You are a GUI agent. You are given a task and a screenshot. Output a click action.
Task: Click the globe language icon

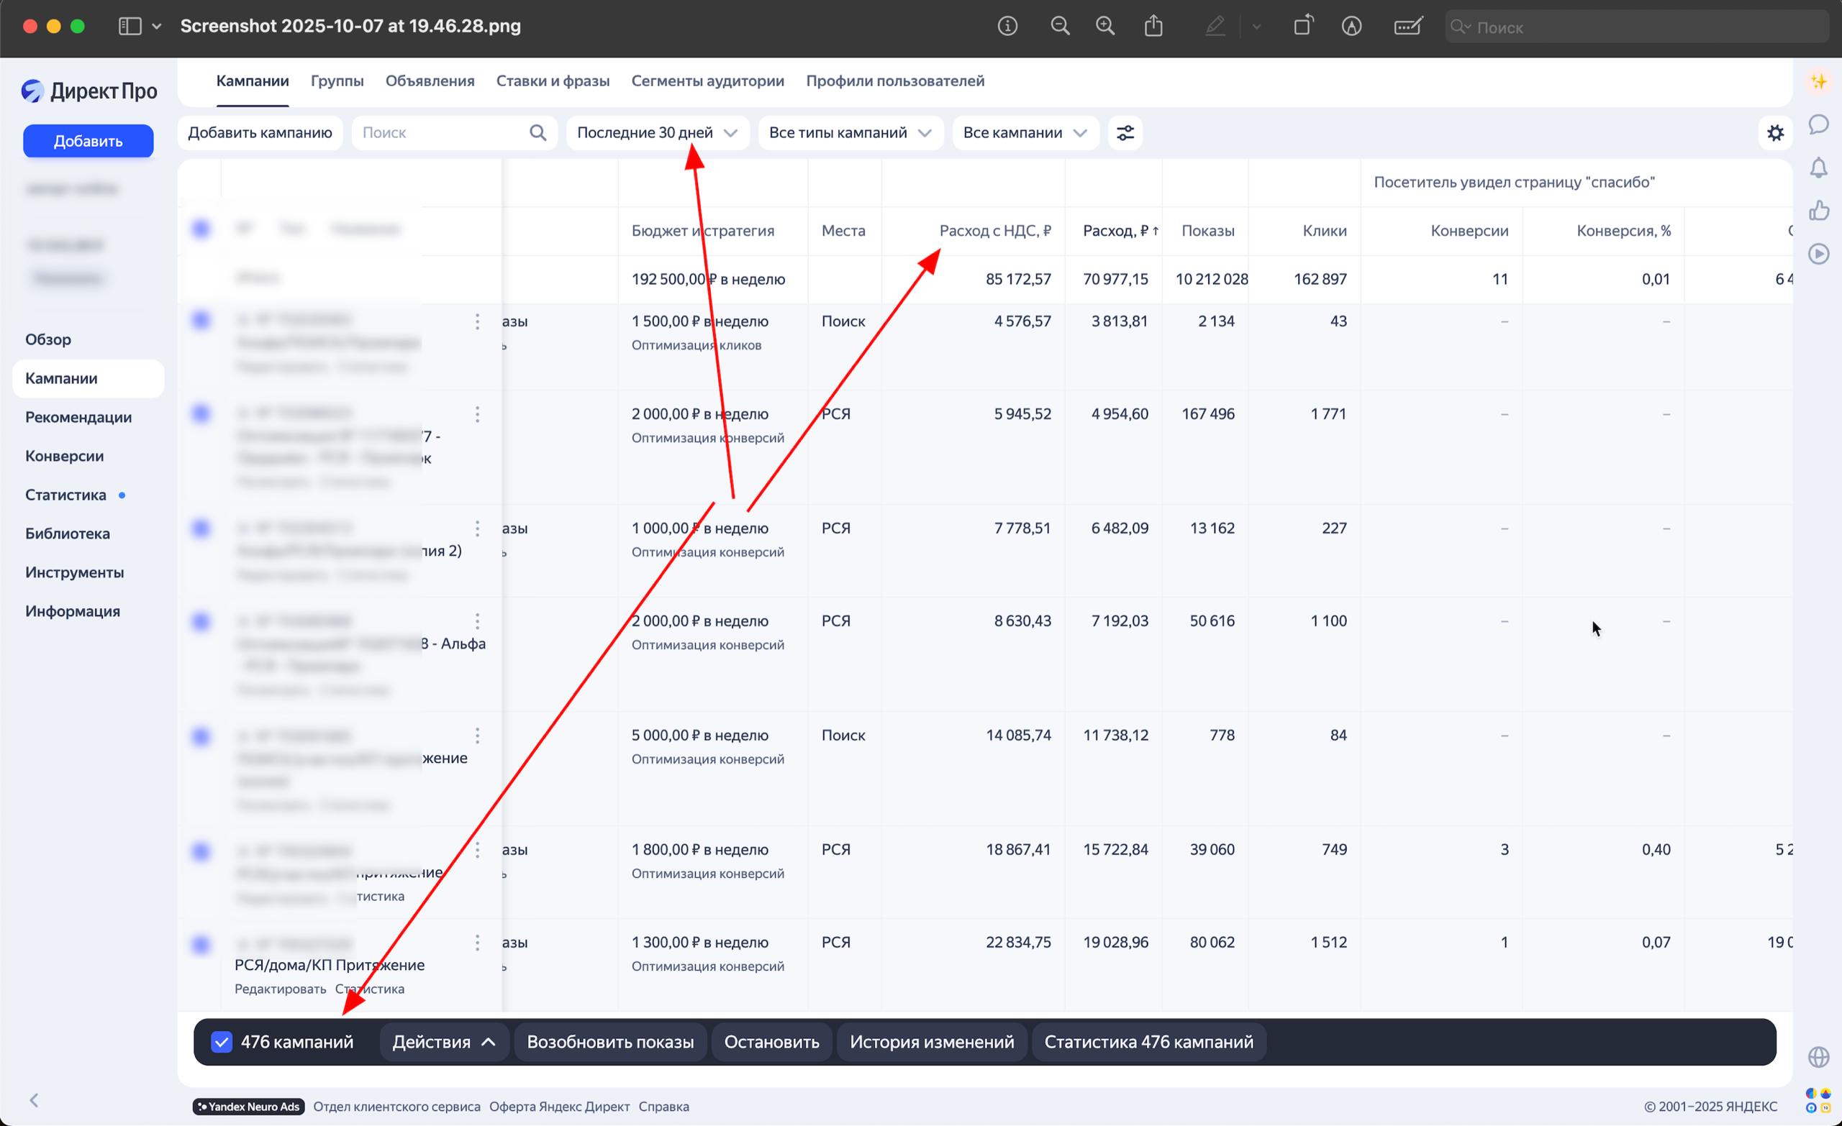1819,1057
